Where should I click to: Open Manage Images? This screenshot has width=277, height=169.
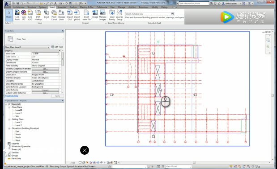coord(102,15)
